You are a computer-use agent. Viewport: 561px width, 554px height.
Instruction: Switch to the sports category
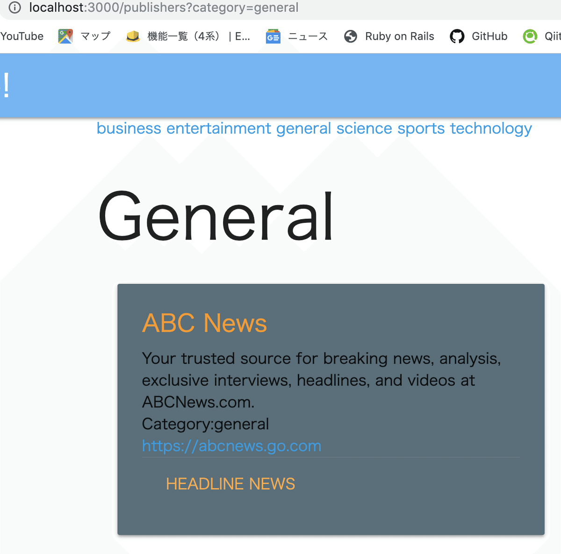(421, 128)
